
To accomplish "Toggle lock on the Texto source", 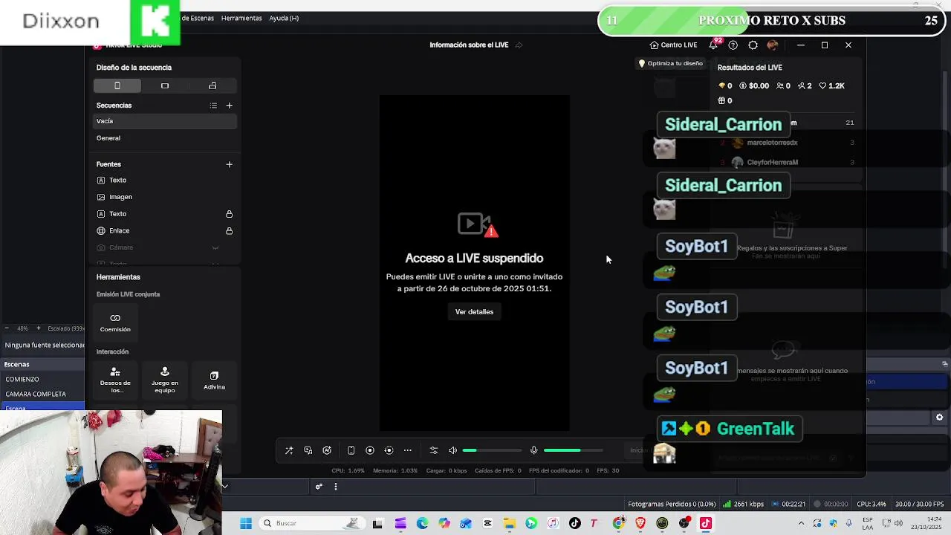I will click(229, 214).
